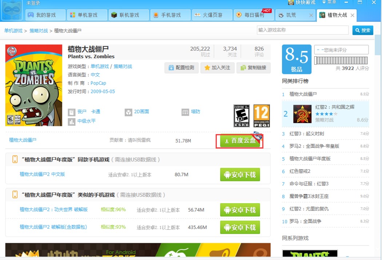Focus the 输入游戏名称 search field

[x=303, y=30]
